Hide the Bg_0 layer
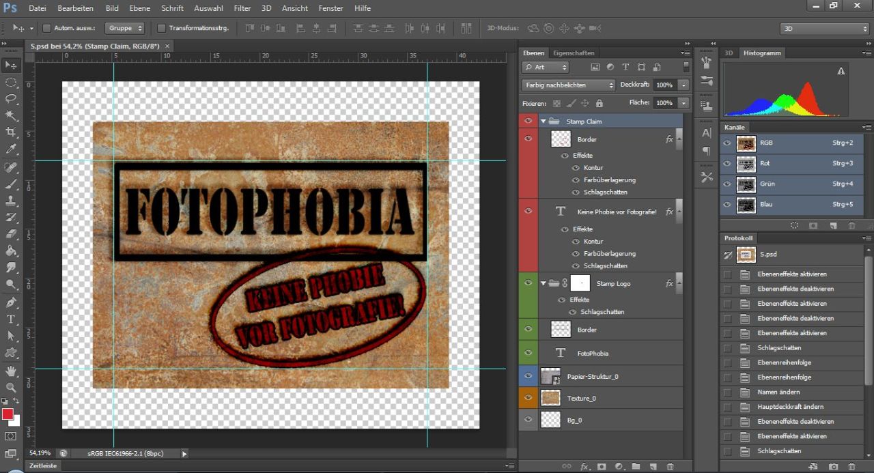 coord(528,420)
